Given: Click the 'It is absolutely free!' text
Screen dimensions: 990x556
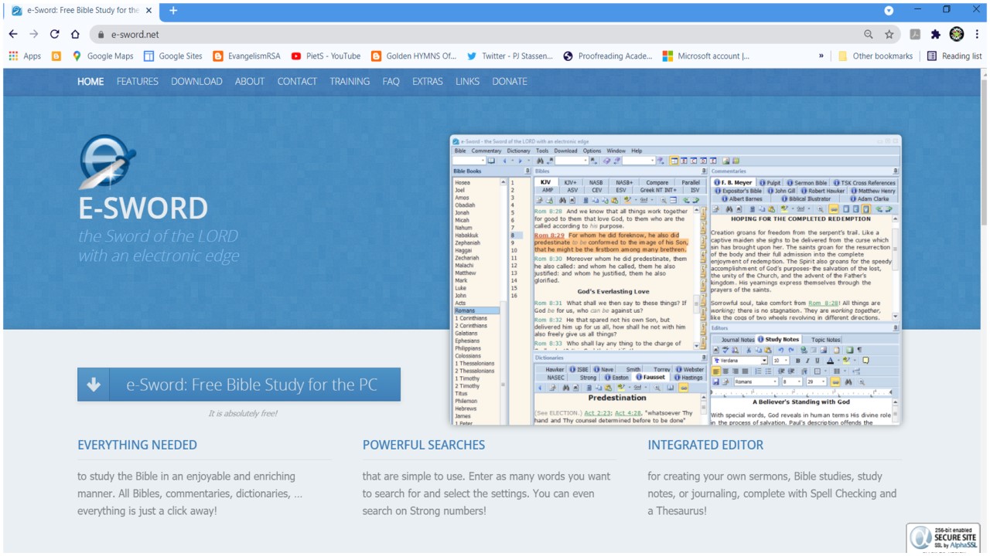Looking at the screenshot, I should coord(243,414).
